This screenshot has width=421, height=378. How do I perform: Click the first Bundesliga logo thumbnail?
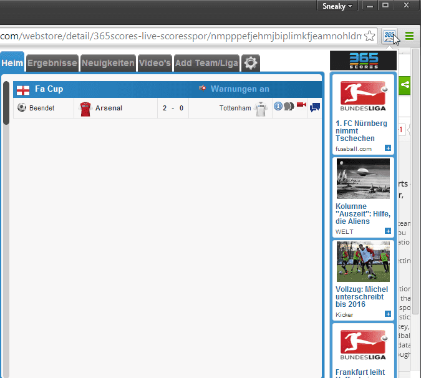pyautogui.click(x=363, y=96)
